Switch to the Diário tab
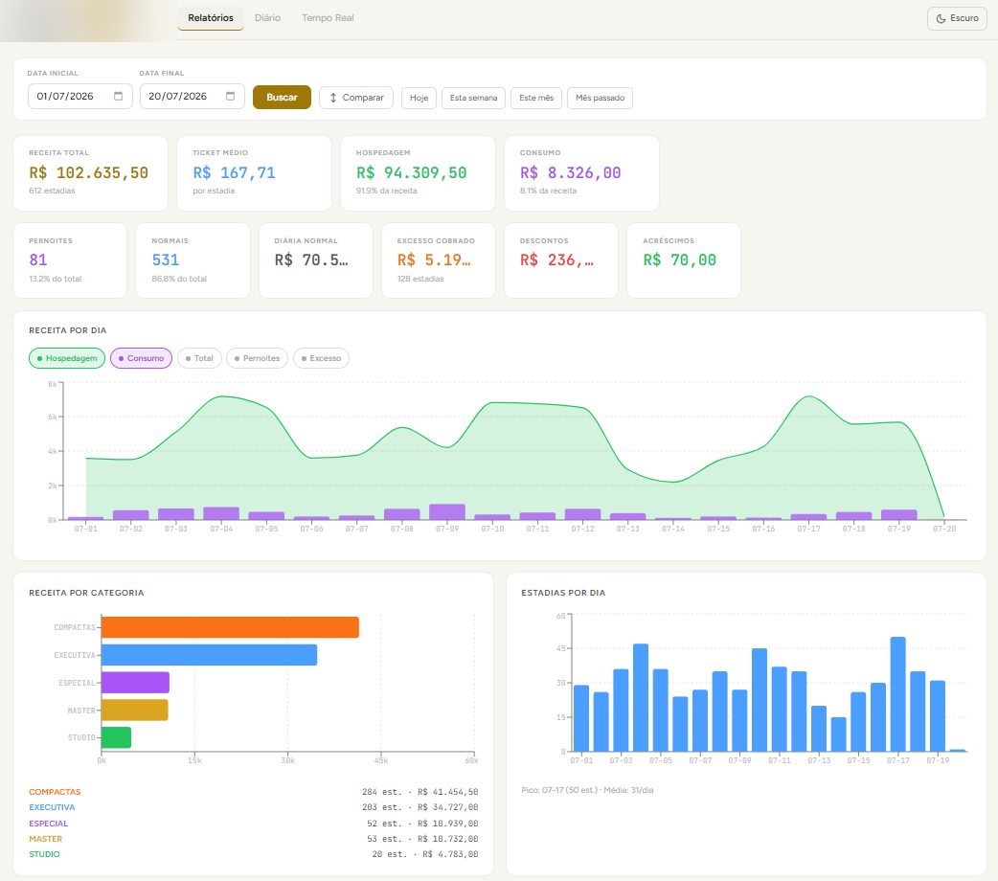 pos(267,18)
